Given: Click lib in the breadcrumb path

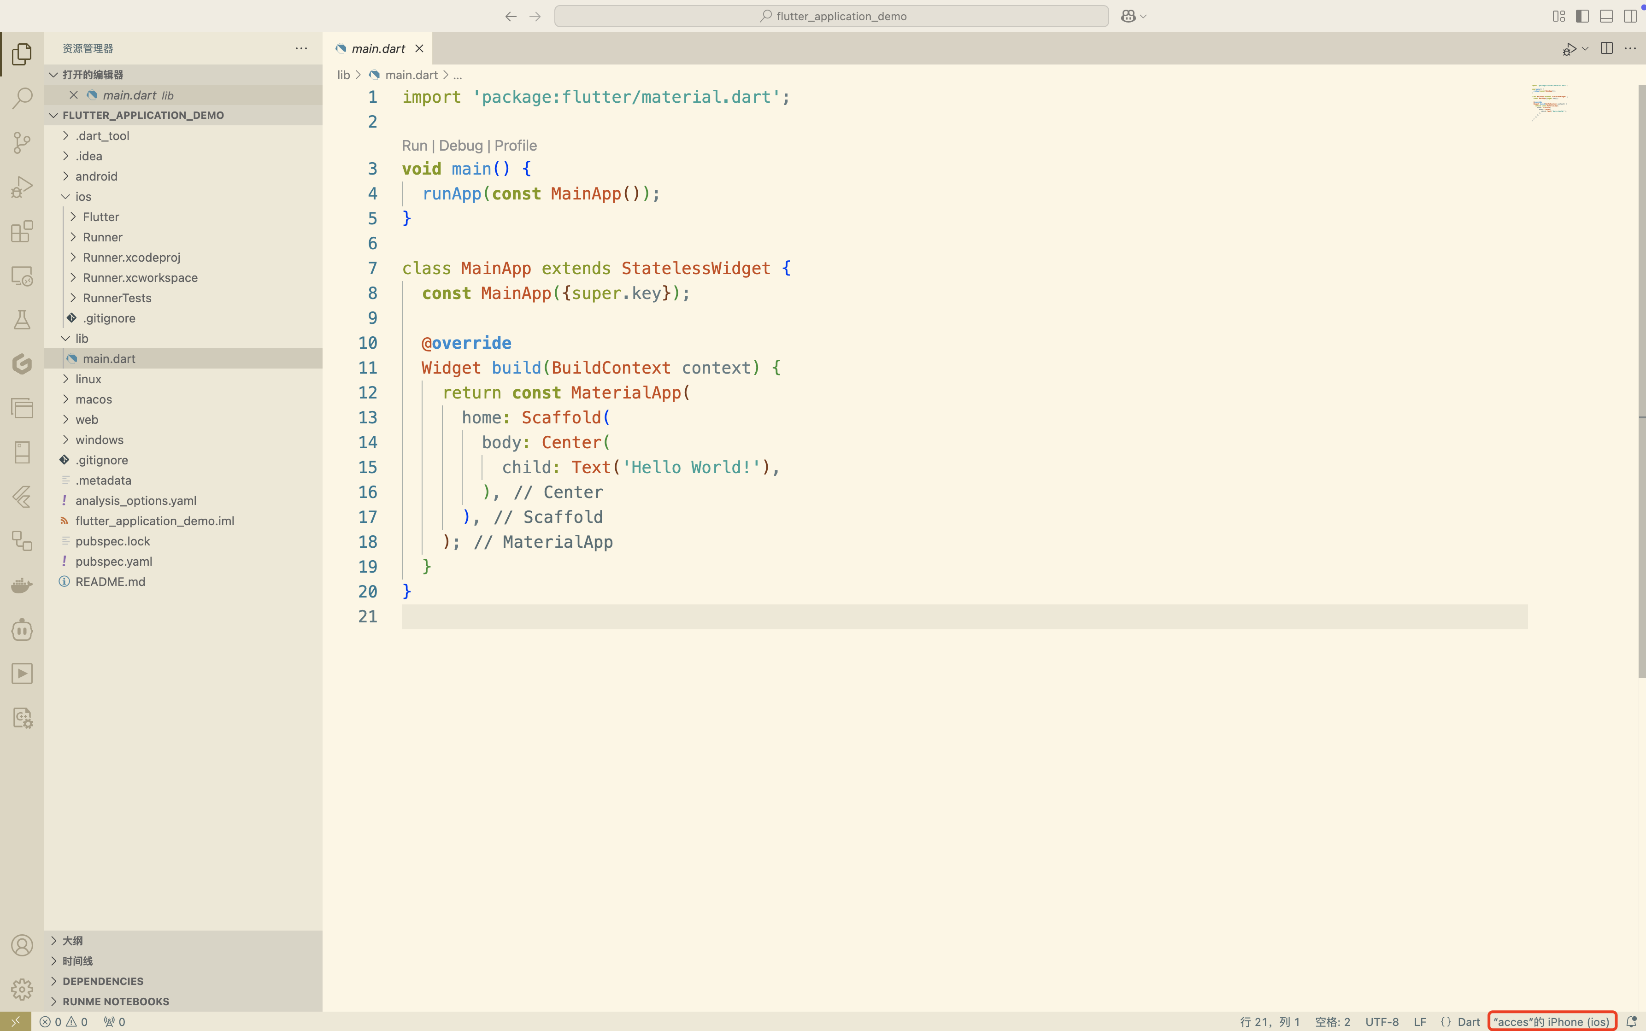Looking at the screenshot, I should click(344, 75).
